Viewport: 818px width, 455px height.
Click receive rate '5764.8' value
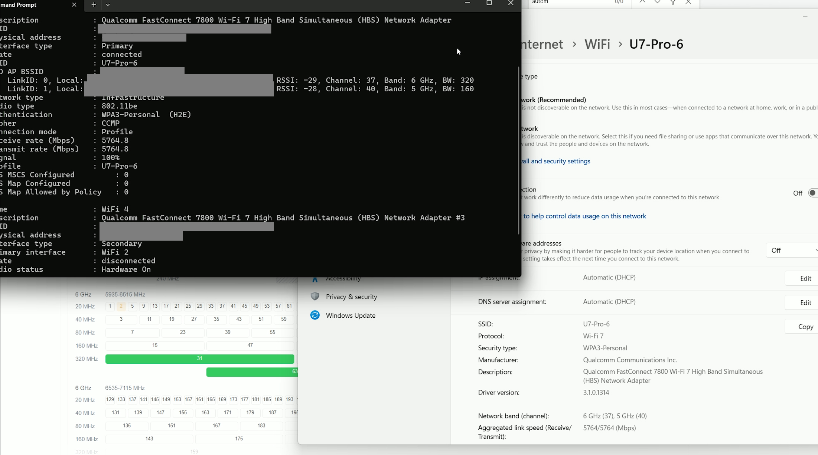115,140
